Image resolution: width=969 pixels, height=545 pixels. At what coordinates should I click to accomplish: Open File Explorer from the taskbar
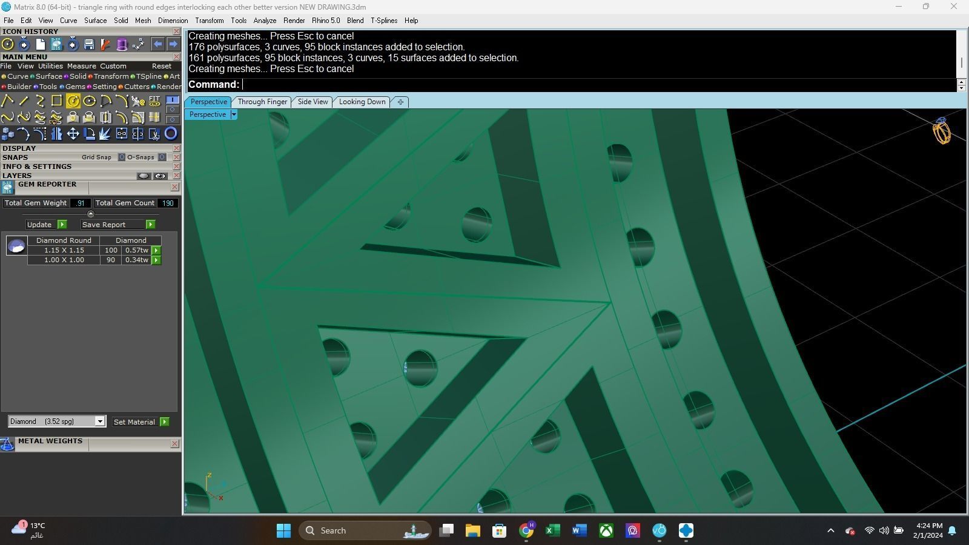point(472,530)
